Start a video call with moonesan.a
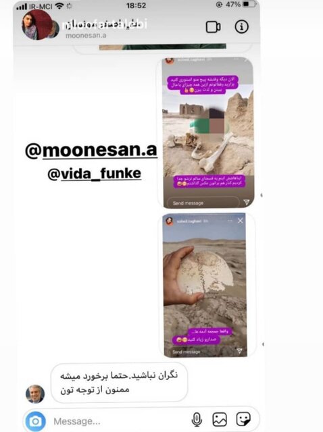Viewport: 323px width, 432px height. [213, 27]
